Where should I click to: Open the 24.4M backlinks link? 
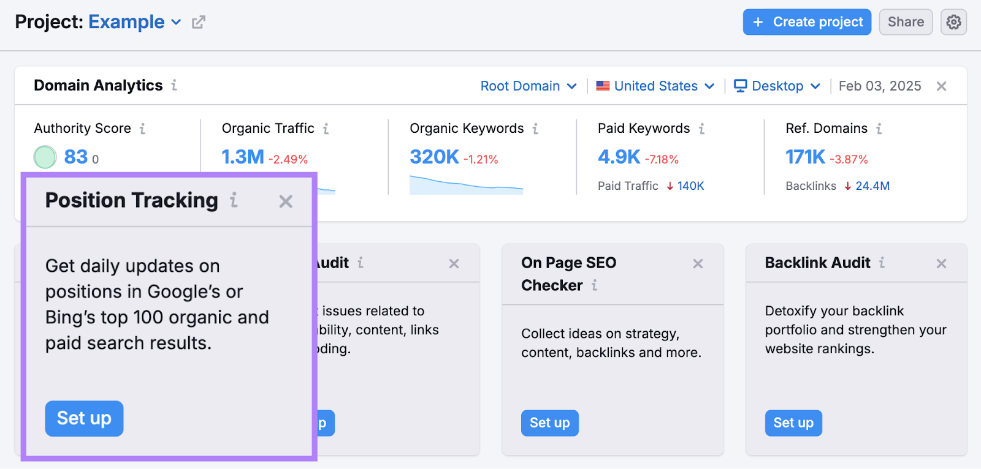(872, 186)
